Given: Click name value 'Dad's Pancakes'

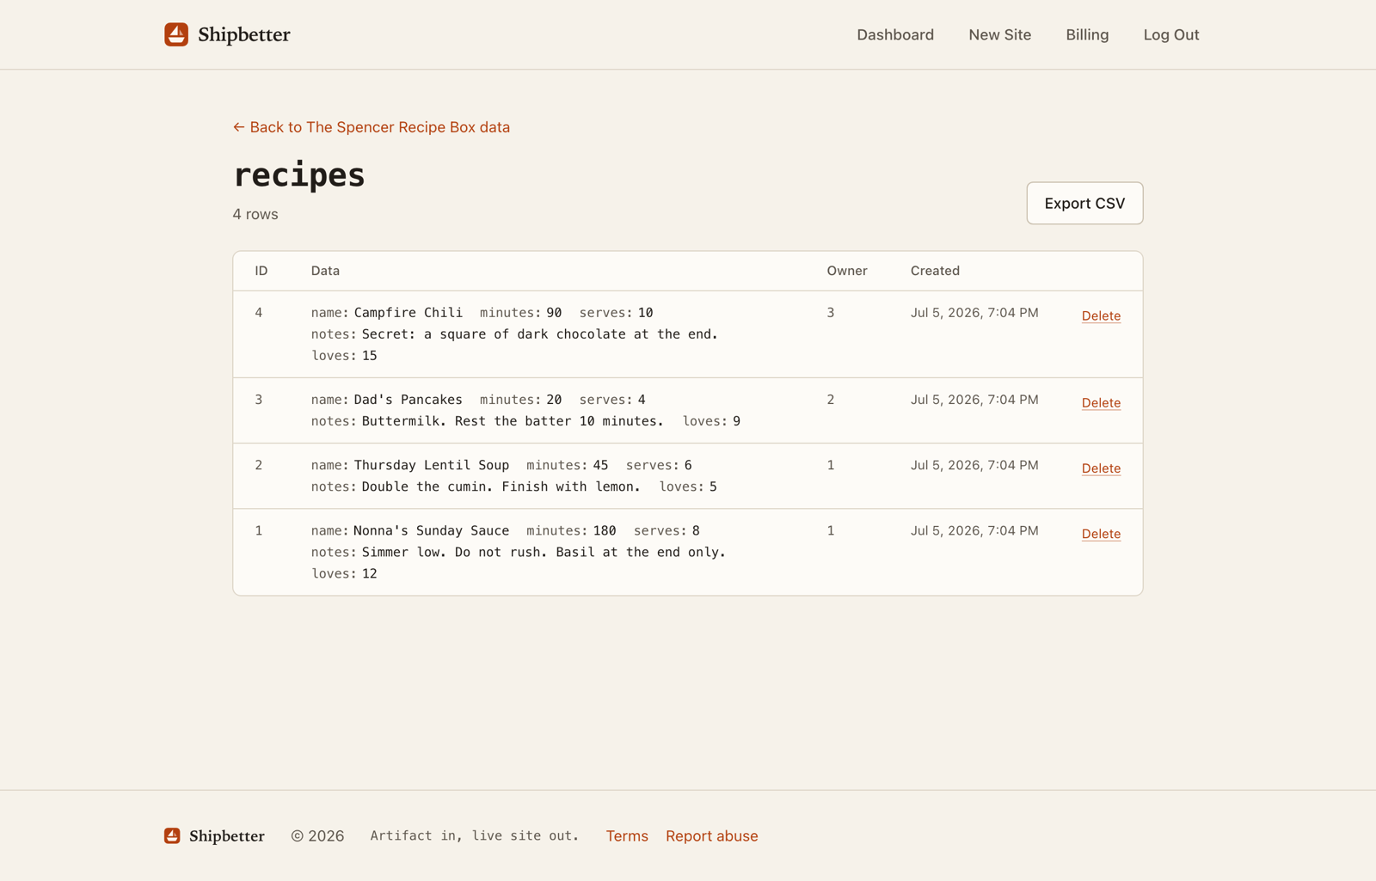Looking at the screenshot, I should coord(408,400).
